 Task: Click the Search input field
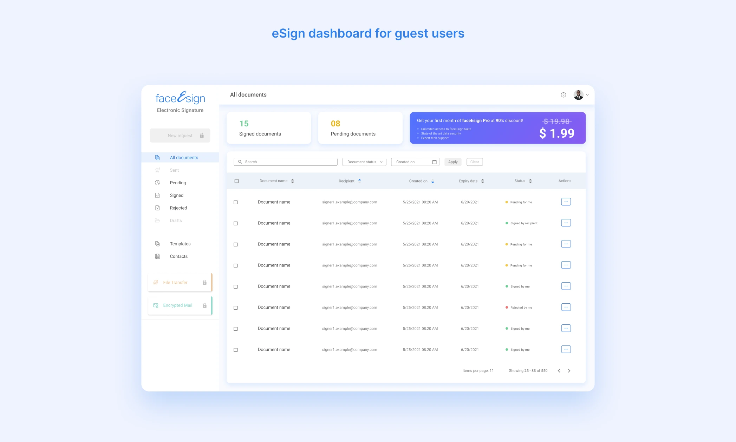285,162
